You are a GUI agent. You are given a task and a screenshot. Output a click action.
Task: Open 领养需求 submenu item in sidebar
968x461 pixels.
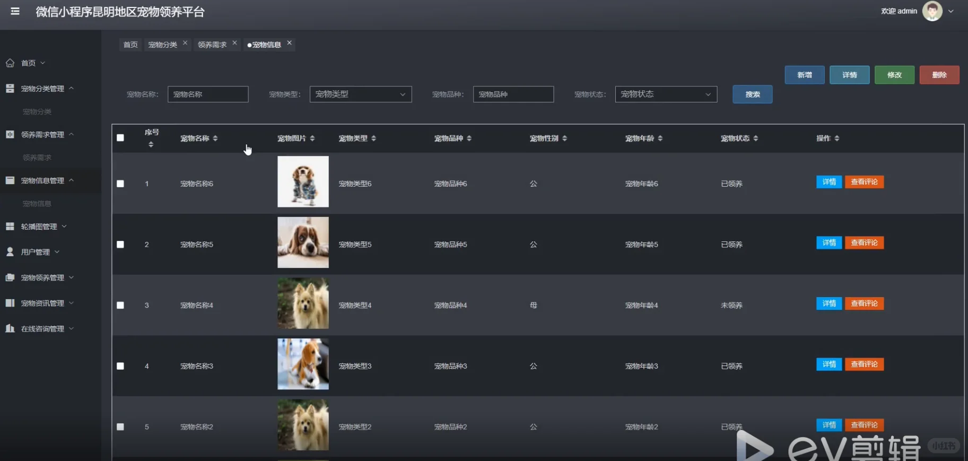(37, 158)
